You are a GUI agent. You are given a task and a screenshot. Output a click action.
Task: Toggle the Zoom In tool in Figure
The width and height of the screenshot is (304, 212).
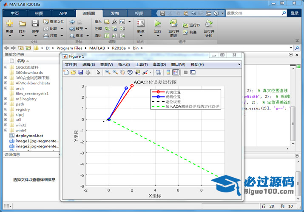tap(108, 72)
